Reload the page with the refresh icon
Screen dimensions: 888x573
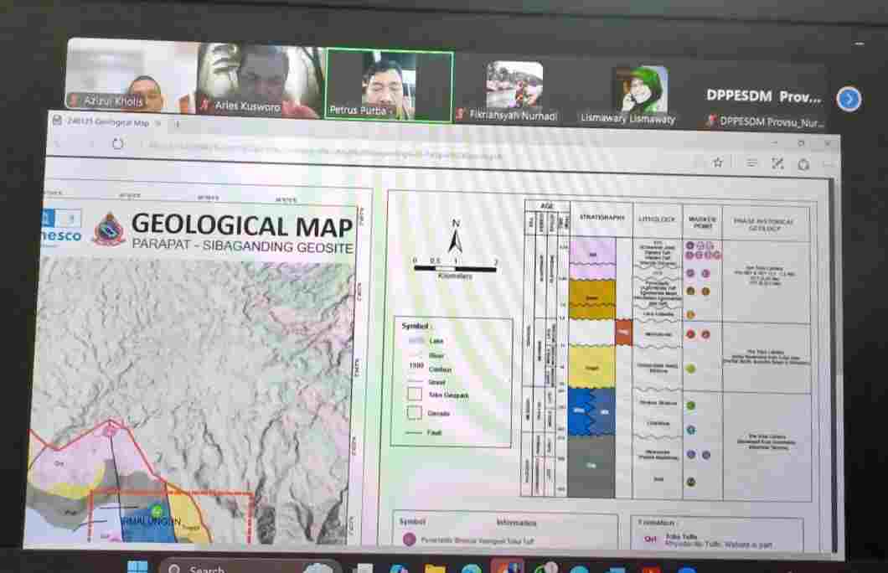click(117, 144)
